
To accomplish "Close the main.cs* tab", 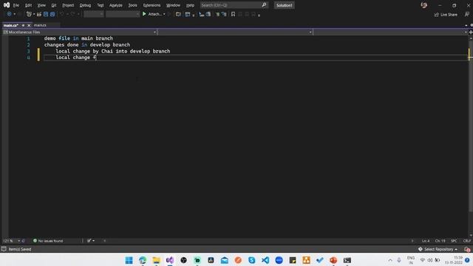I will [29, 25].
